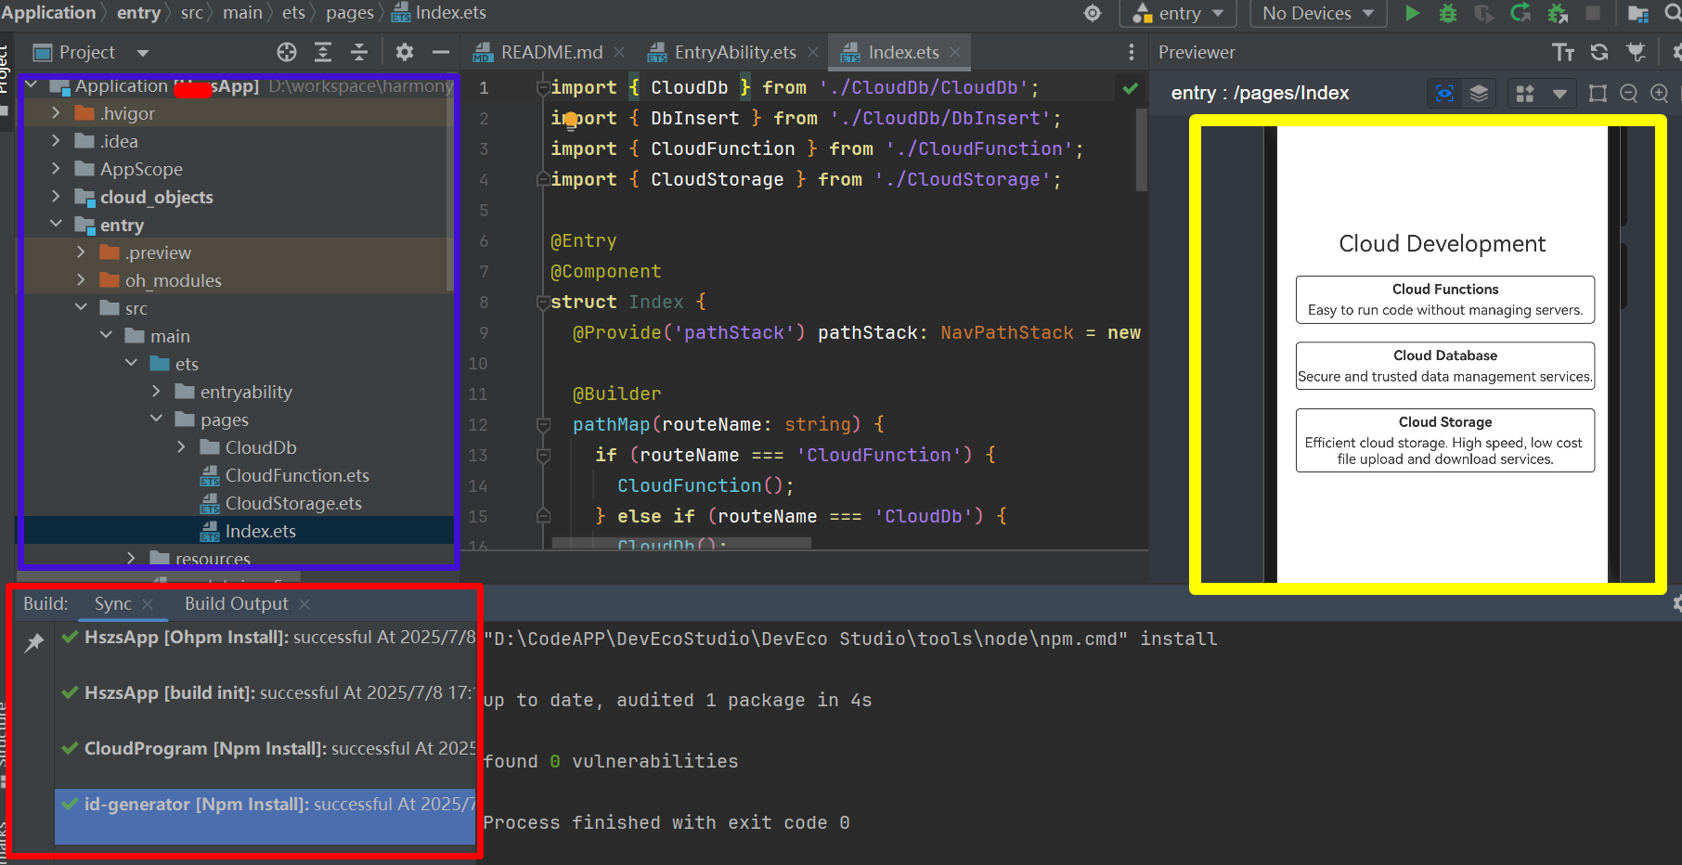Start debugging with the green bug icon
Screen dimensions: 1682x865
(1447, 13)
